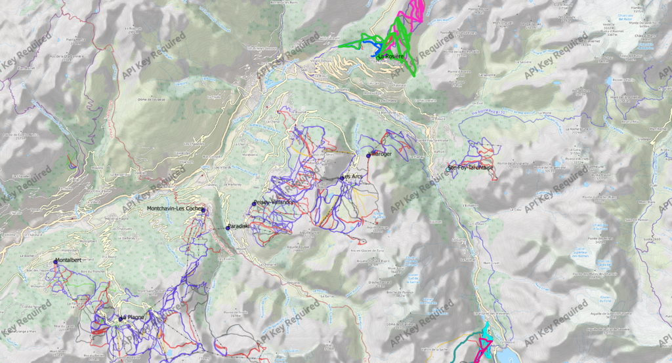Click the cyan Ste-Foy-Tarentaise marker
The width and height of the screenshot is (672, 363).
(450, 169)
